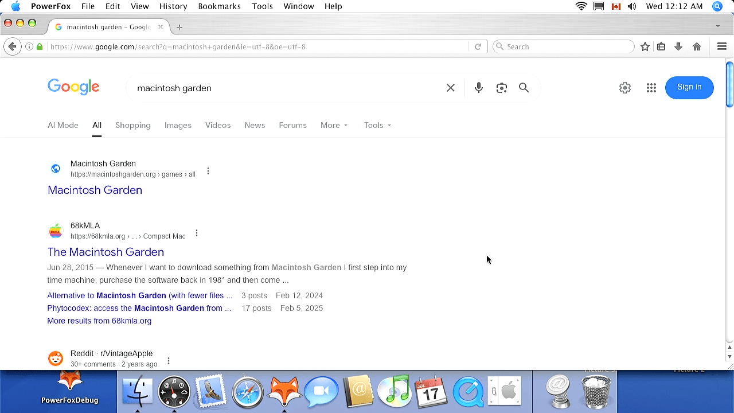Click the Google voice search microphone icon

(x=479, y=88)
